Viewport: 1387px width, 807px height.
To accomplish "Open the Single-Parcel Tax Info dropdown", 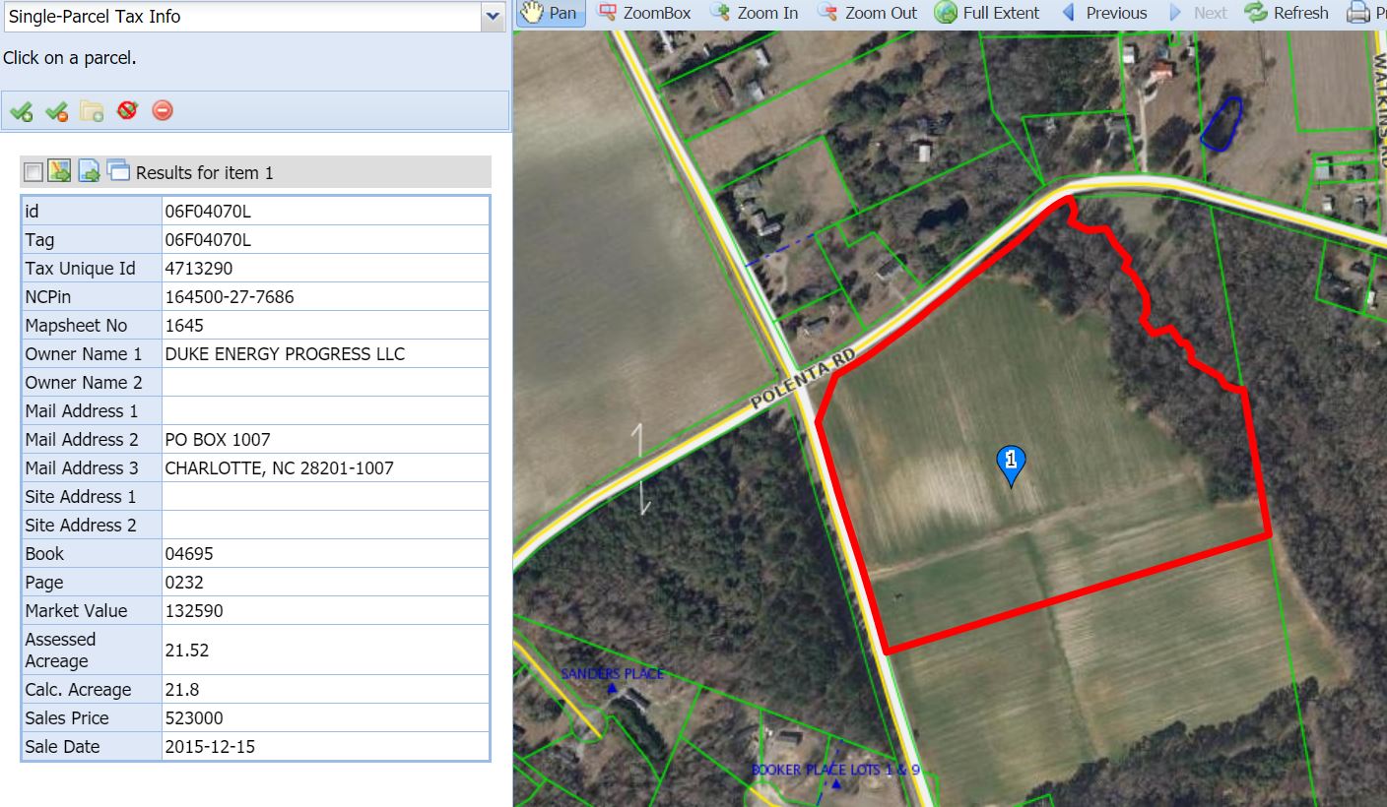I will coord(493,16).
